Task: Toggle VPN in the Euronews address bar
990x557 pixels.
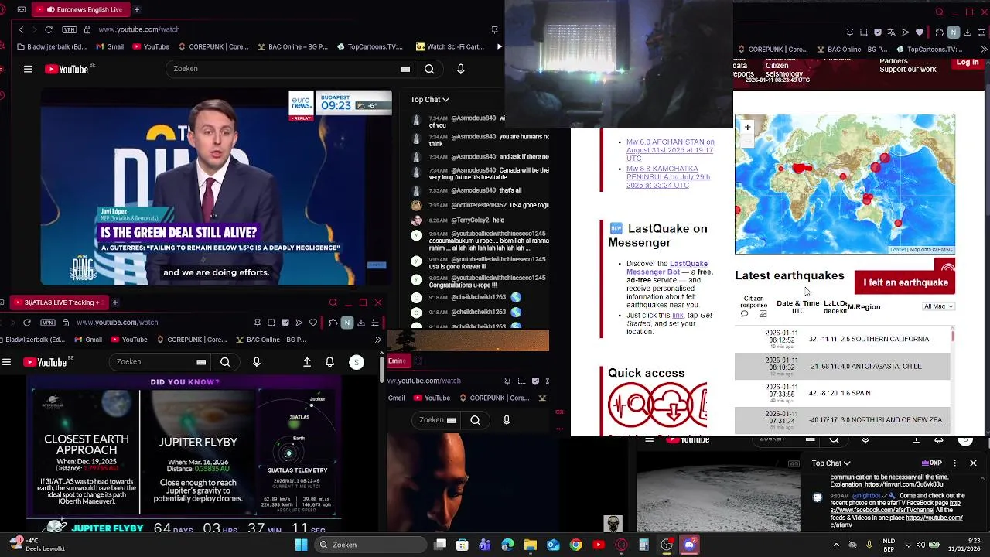Action: pyautogui.click(x=70, y=29)
